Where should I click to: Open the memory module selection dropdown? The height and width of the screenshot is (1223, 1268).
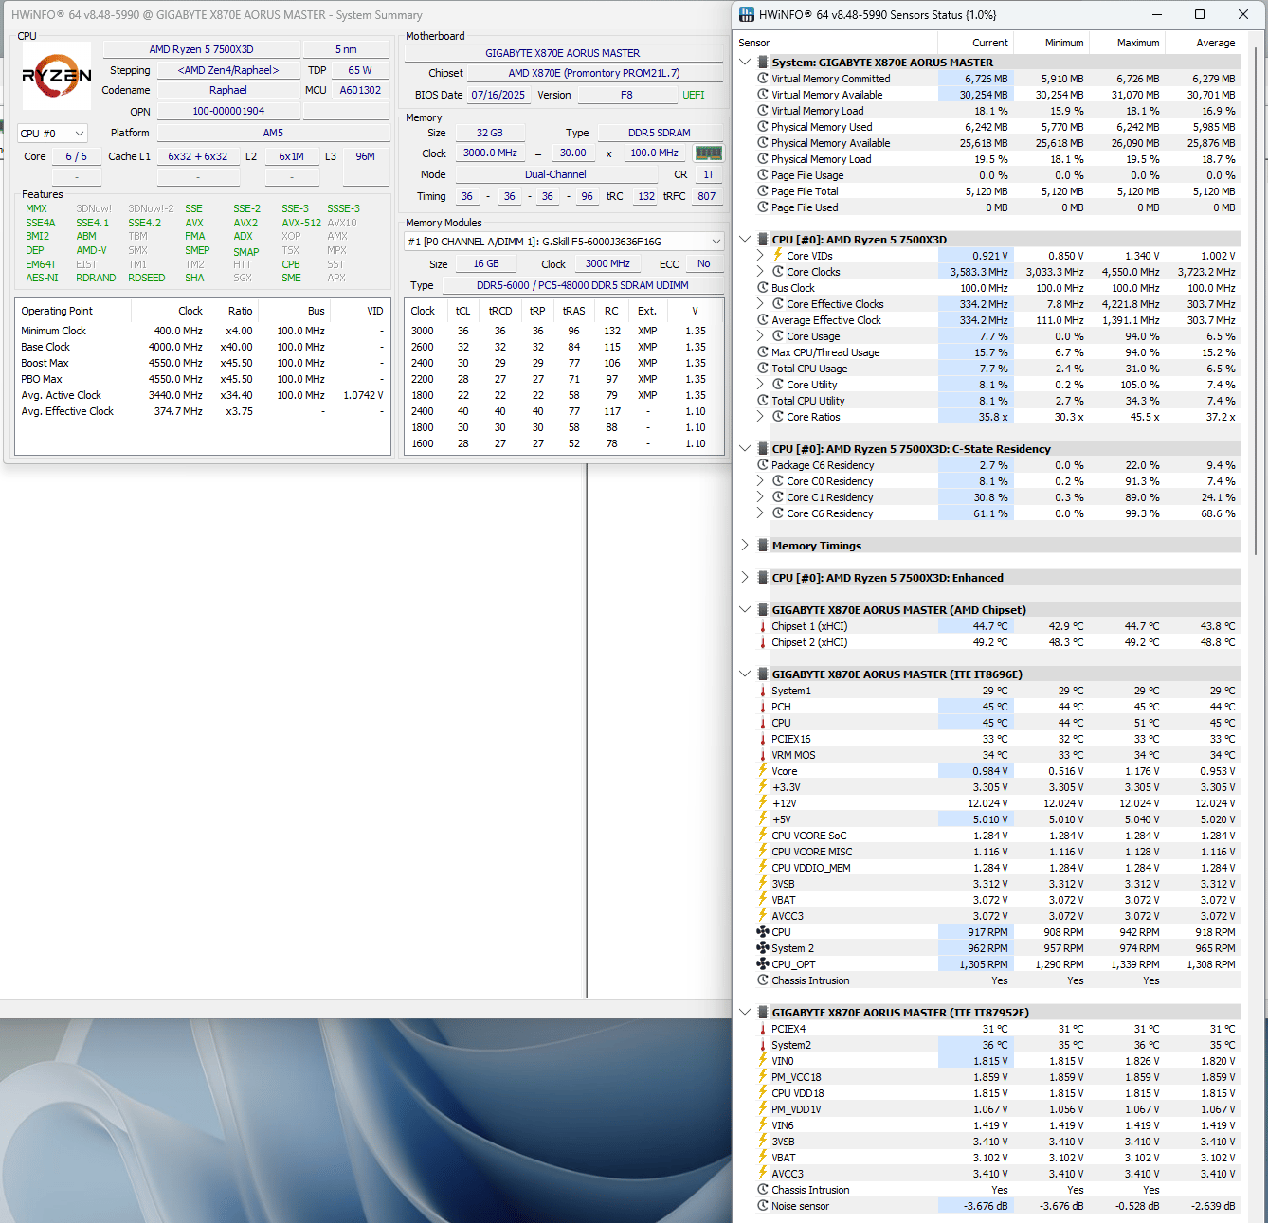click(x=564, y=242)
